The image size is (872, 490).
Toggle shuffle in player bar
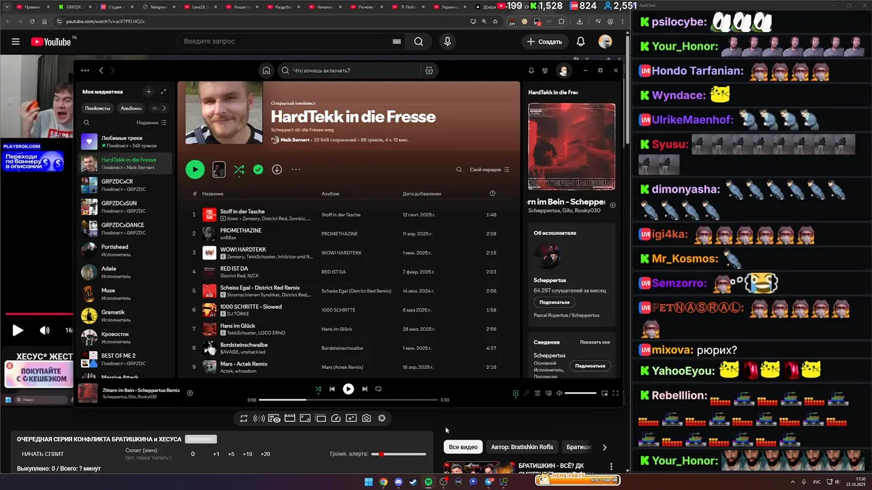[x=318, y=389]
